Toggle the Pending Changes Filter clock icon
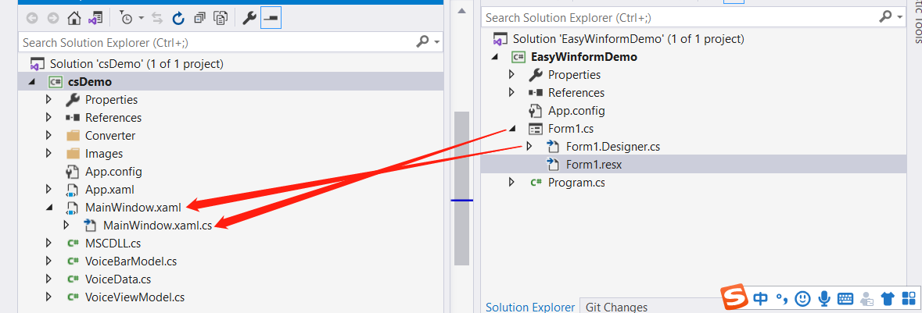 point(127,19)
